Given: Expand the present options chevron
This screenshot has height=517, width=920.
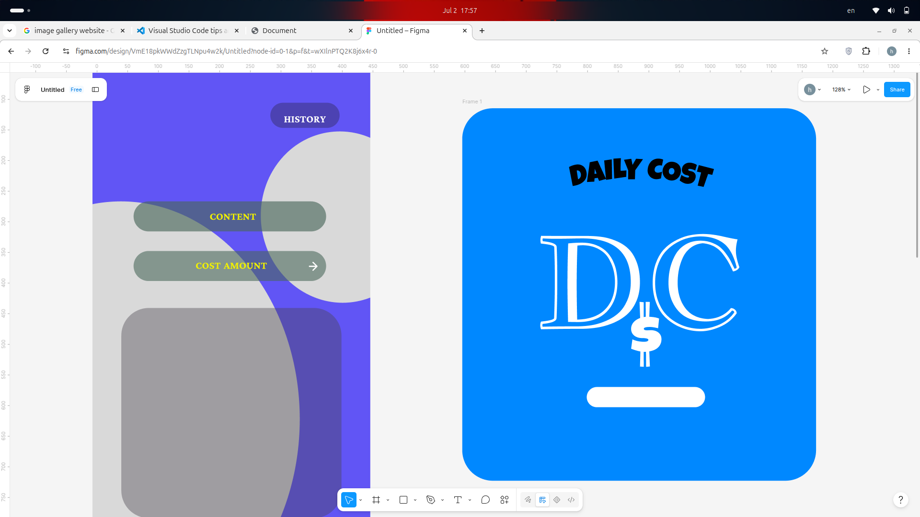Looking at the screenshot, I should point(878,90).
